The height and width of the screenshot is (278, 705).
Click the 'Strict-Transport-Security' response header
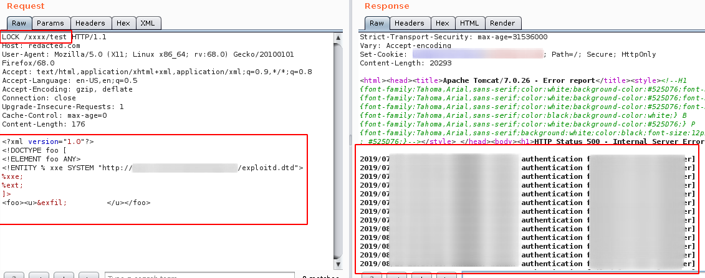454,37
